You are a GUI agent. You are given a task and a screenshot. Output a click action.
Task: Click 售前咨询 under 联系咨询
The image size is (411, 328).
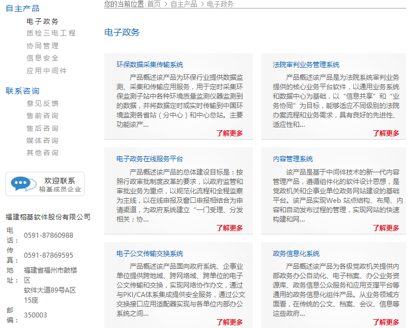point(43,115)
